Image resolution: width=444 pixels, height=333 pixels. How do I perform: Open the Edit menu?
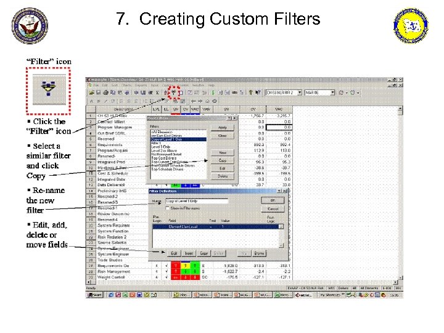click(x=104, y=85)
